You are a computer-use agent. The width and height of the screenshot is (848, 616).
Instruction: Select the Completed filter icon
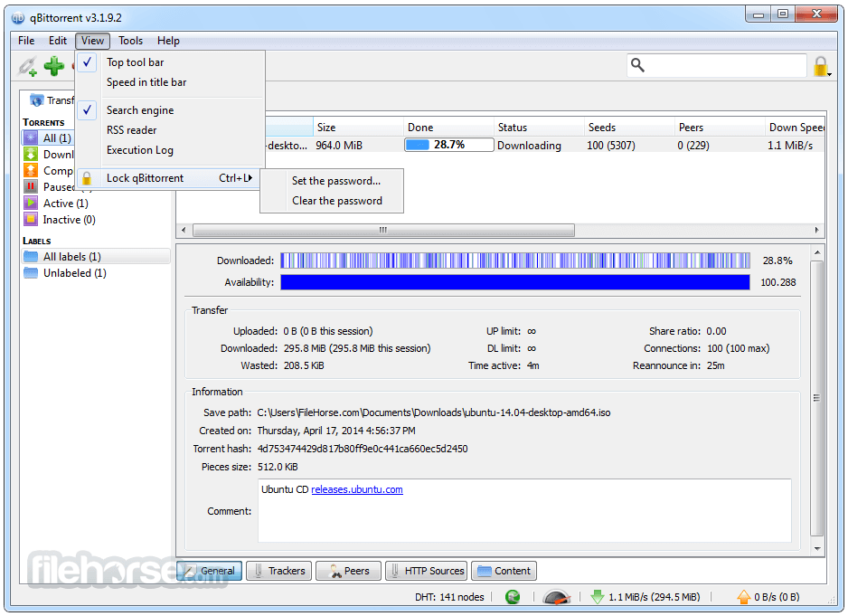pyautogui.click(x=31, y=171)
